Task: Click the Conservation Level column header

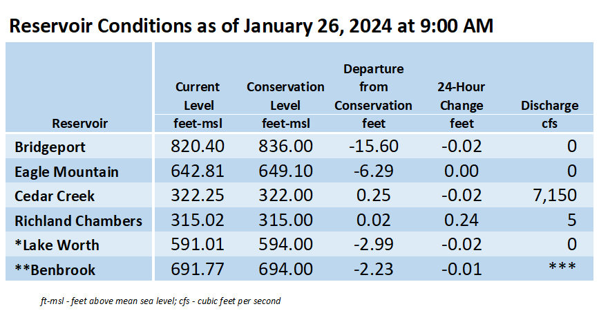Action: (x=285, y=96)
